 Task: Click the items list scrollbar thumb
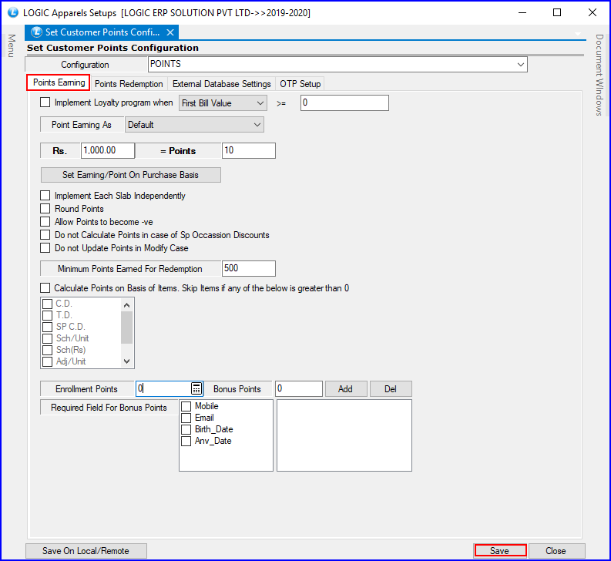pyautogui.click(x=126, y=328)
